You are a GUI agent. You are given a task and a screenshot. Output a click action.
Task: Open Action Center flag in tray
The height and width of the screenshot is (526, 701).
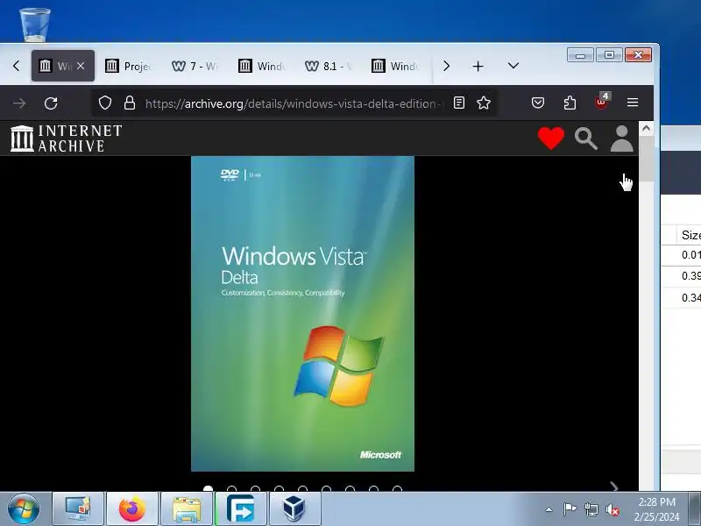[x=570, y=509]
